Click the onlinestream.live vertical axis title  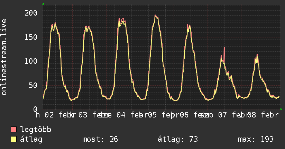click(x=4, y=57)
